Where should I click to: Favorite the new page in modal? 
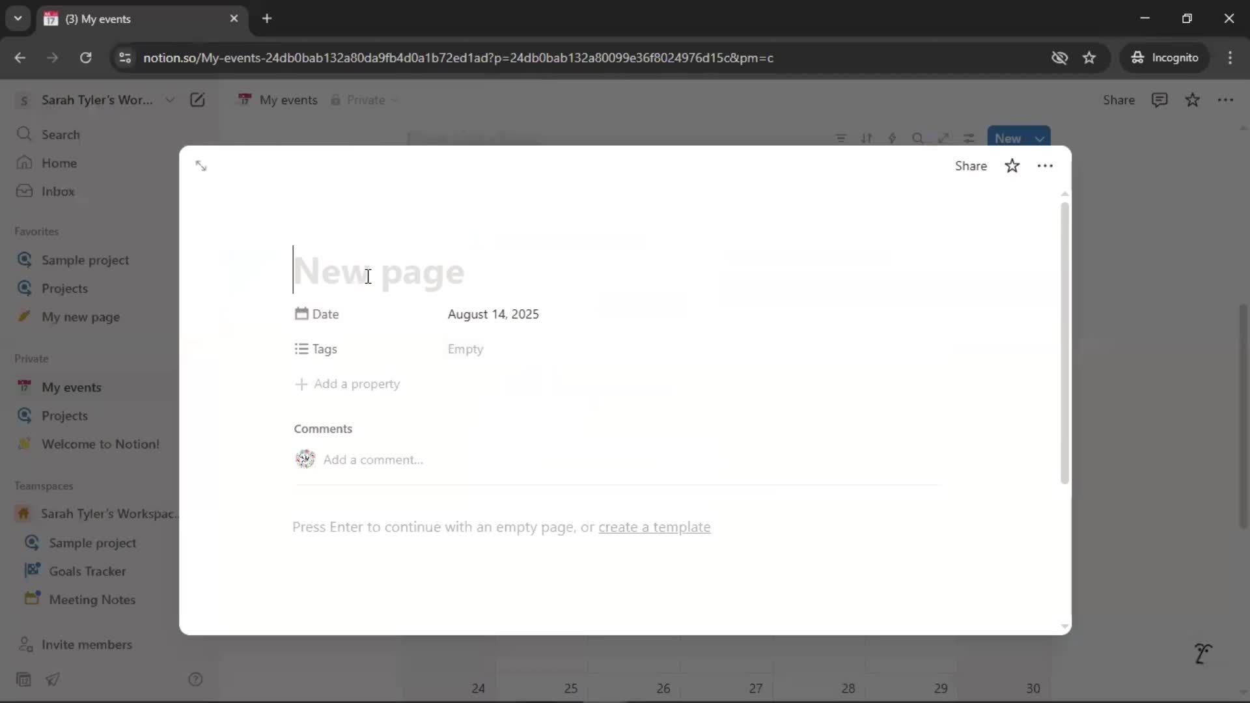(x=1012, y=166)
